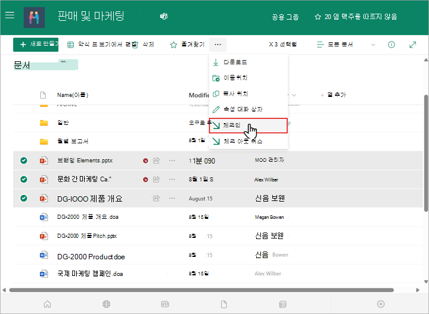
Task: Open the globe sites icon in bottom bar
Action: click(107, 304)
